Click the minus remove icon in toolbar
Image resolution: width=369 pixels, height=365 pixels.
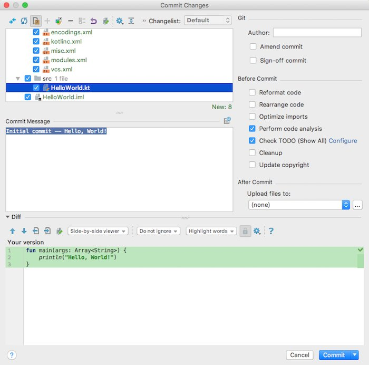[70, 21]
